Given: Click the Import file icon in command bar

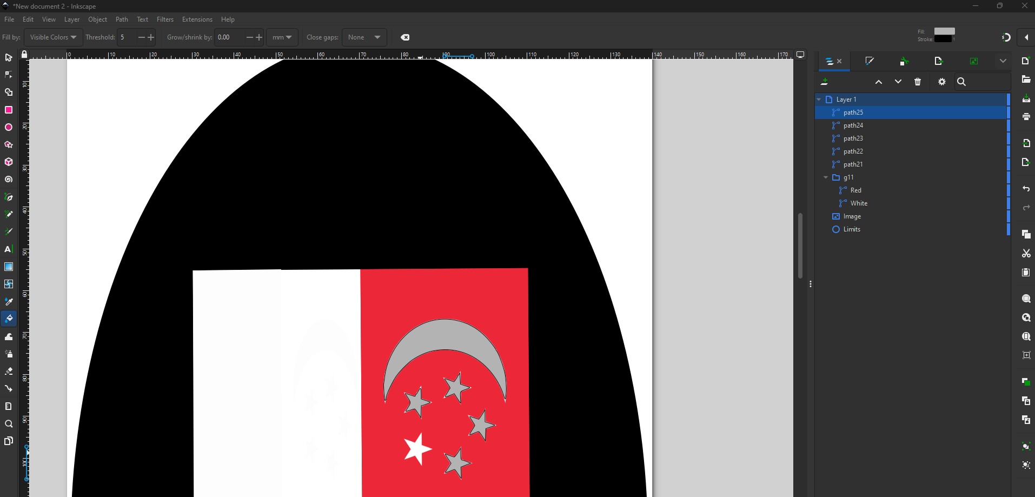Looking at the screenshot, I should tap(1026, 143).
